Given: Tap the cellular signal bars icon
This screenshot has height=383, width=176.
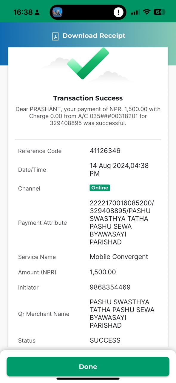Looking at the screenshot, I should point(135,12).
